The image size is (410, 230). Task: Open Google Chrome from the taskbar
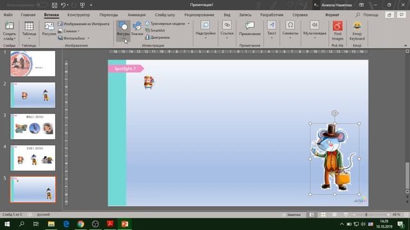81,224
